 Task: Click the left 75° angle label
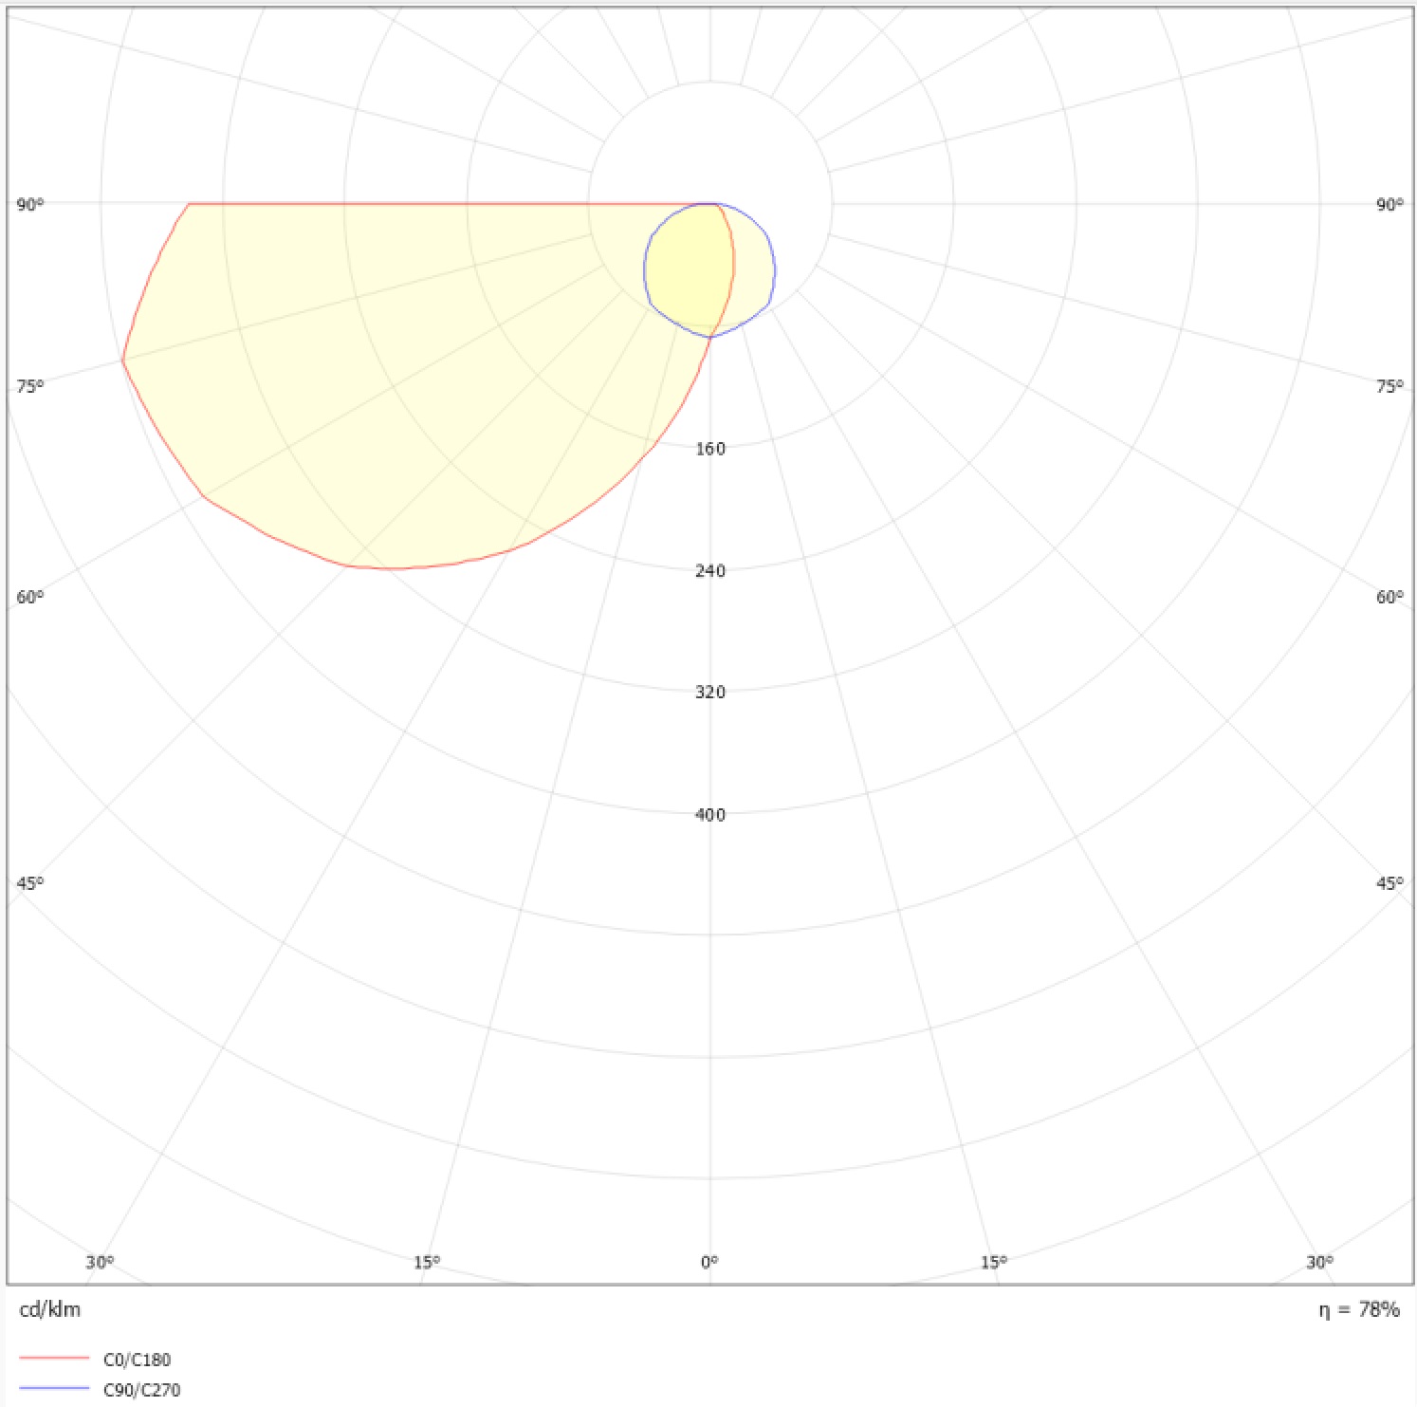tap(30, 386)
